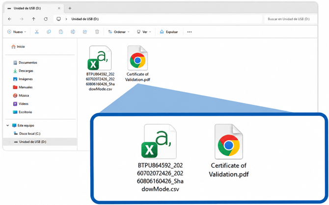The height and width of the screenshot is (205, 329).
Task: Open Descargas in the sidebar
Action: 23,71
